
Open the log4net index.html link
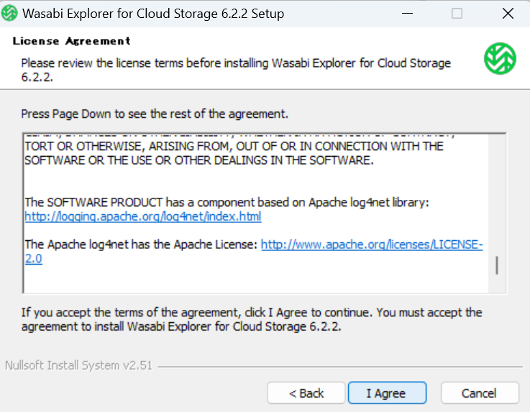click(x=143, y=216)
